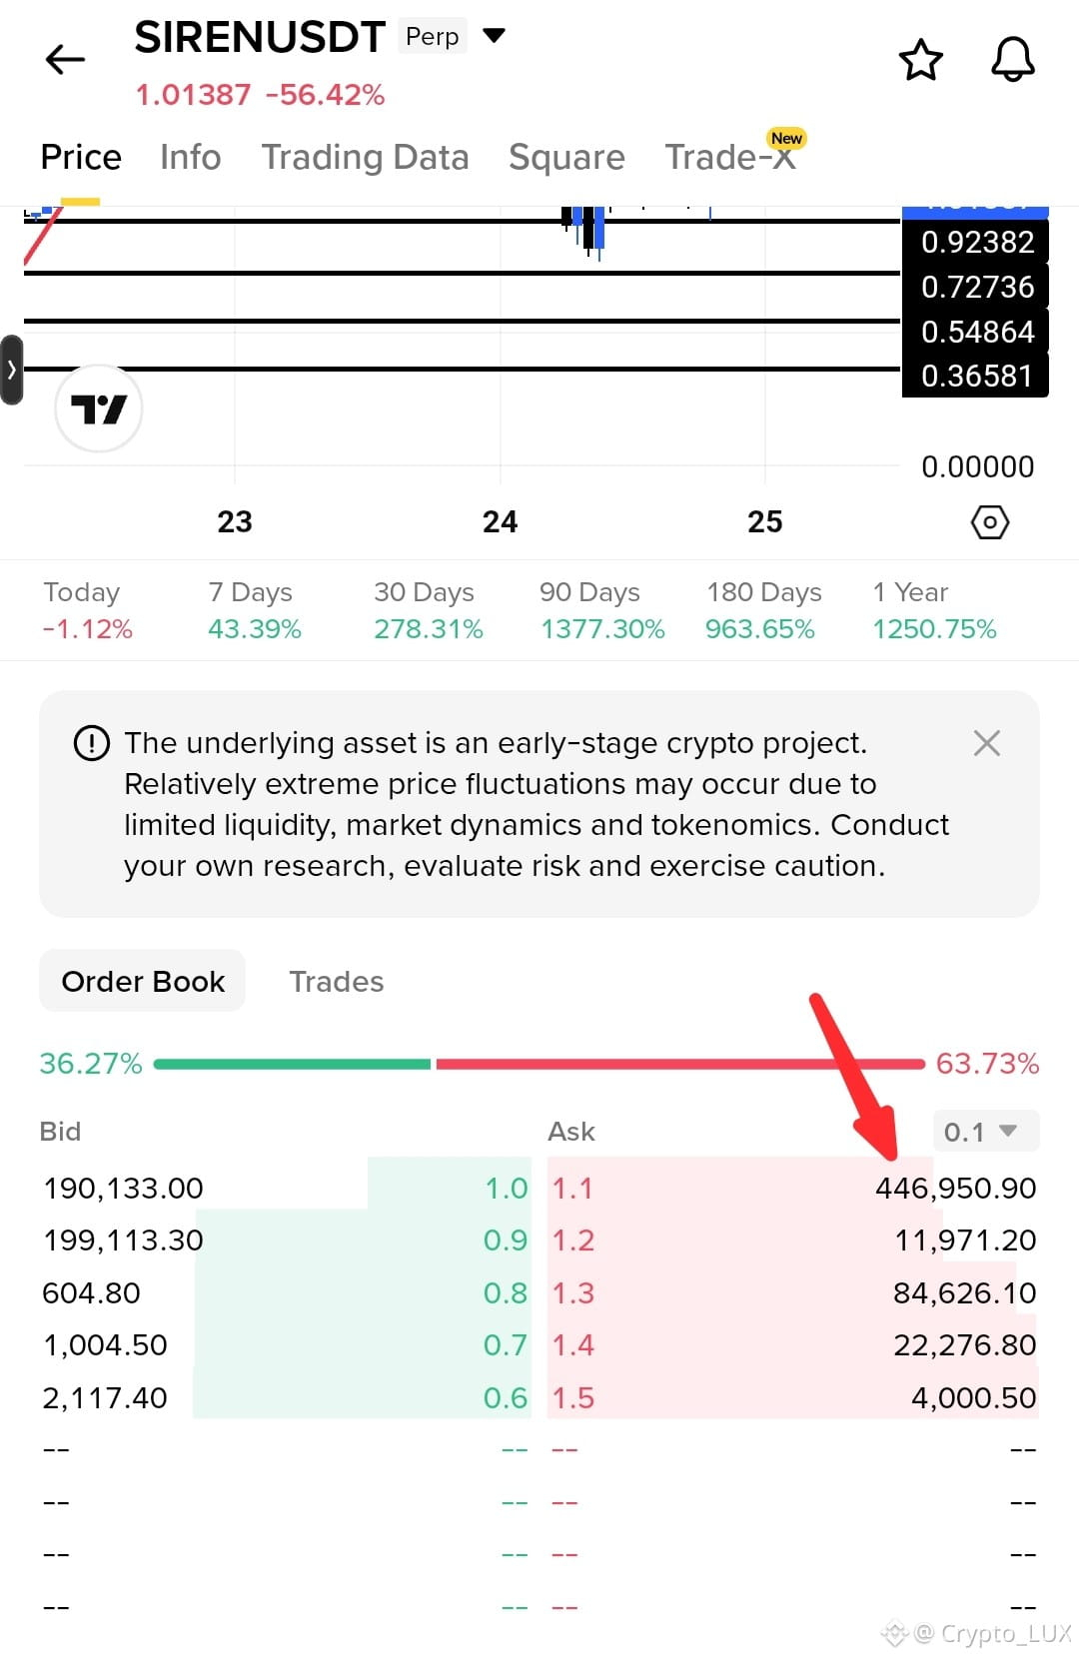Tap the warning info icon in notice

(92, 743)
